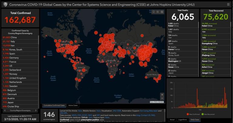Open Esri Living Atlas team link
The height and width of the screenshot is (123, 233).
tap(149, 111)
